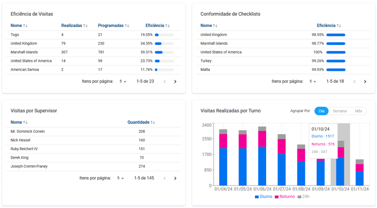Toggle 24h series in chart legend
This screenshot has width=377, height=208.
(x=303, y=197)
